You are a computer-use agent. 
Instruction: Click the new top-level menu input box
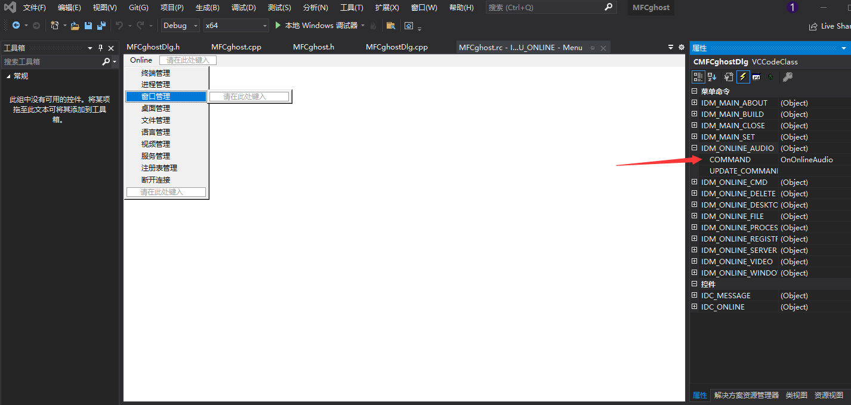(x=188, y=60)
